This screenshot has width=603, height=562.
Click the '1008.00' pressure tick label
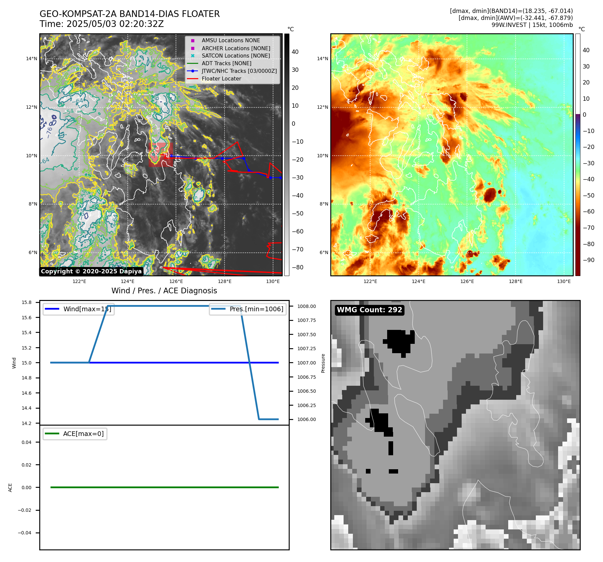tap(307, 306)
